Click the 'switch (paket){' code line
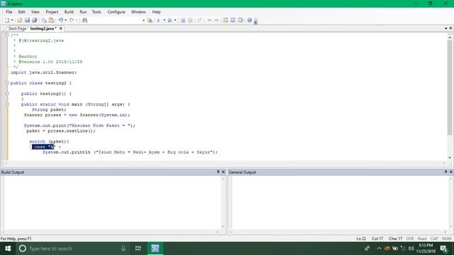 49,142
